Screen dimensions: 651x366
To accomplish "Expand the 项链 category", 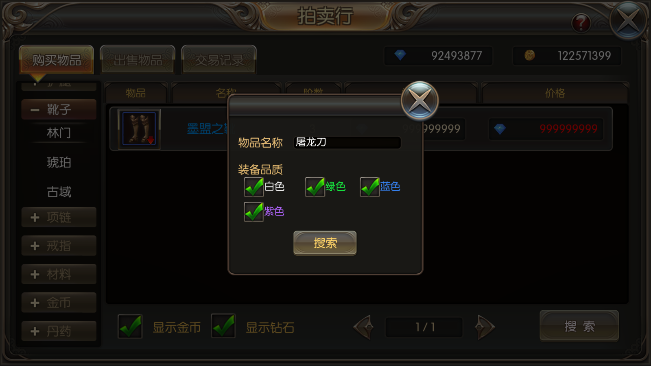I will pos(59,217).
